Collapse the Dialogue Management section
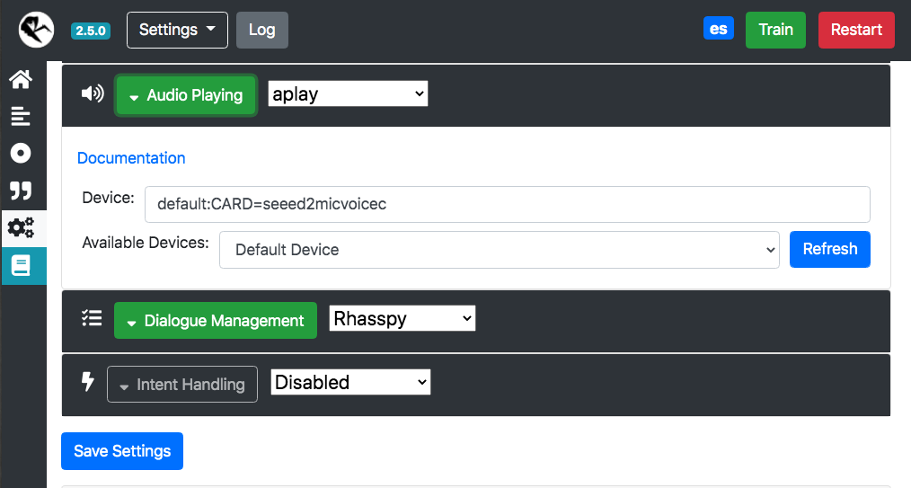The width and height of the screenshot is (911, 488). pyautogui.click(x=216, y=320)
